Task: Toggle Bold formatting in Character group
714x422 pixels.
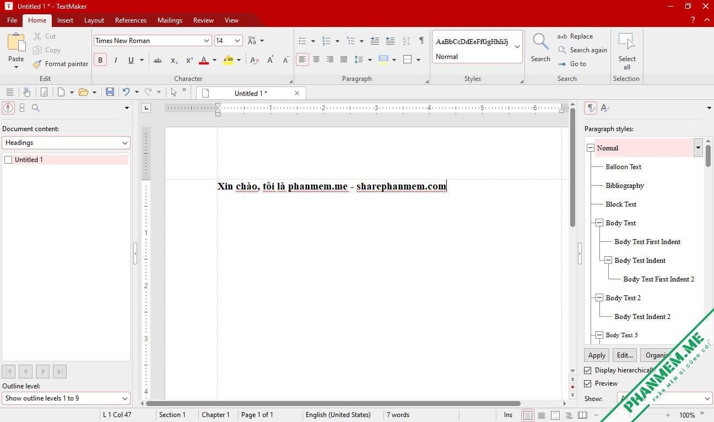Action: pyautogui.click(x=100, y=60)
